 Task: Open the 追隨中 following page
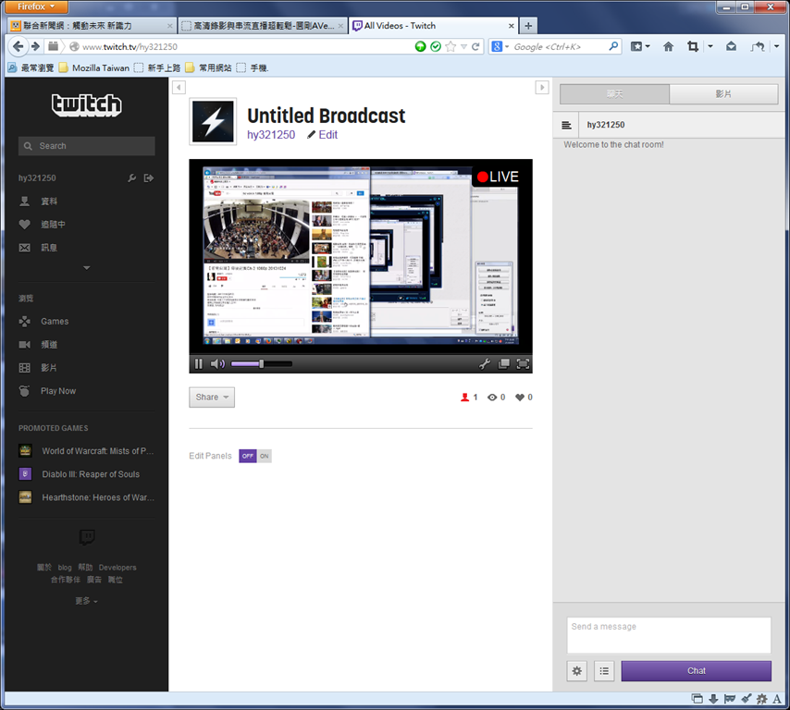[53, 225]
